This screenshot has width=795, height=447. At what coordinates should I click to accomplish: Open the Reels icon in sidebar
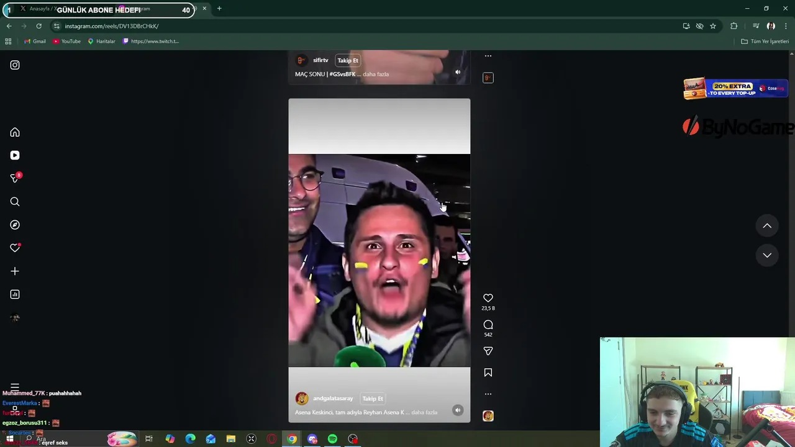click(15, 155)
